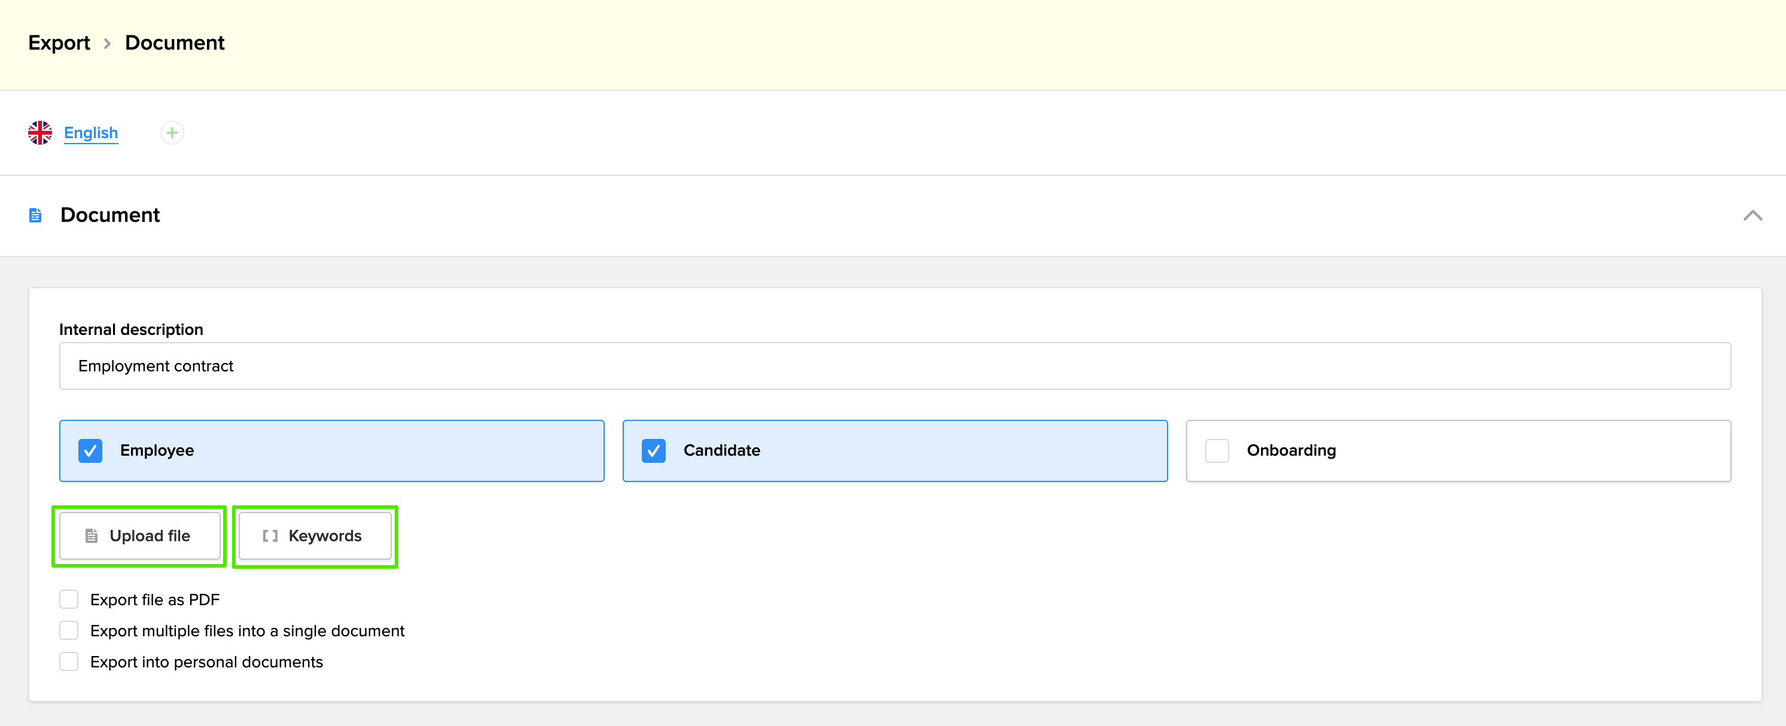Click the Internal description text field

coord(894,366)
